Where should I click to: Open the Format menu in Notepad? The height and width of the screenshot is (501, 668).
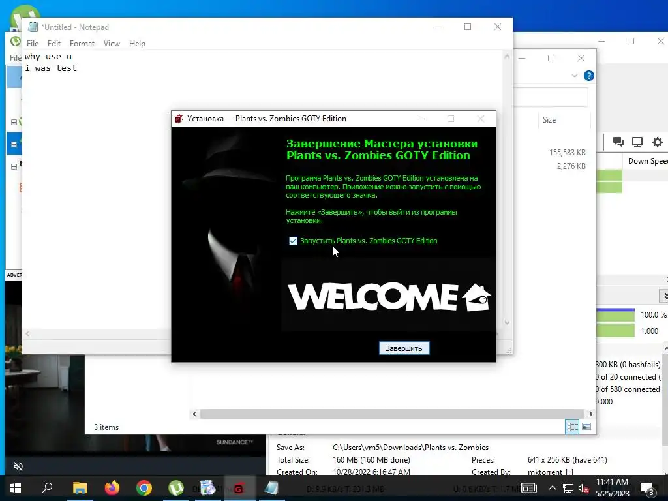click(82, 44)
